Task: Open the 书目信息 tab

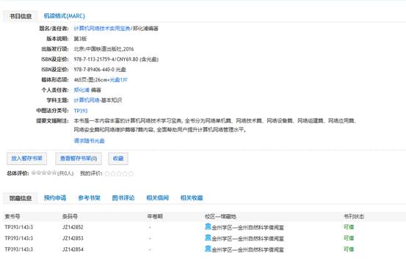Action: 21,16
